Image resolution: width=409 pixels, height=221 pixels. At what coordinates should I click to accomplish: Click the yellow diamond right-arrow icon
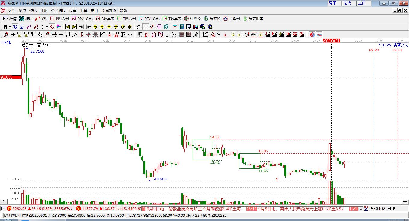point(102,27)
